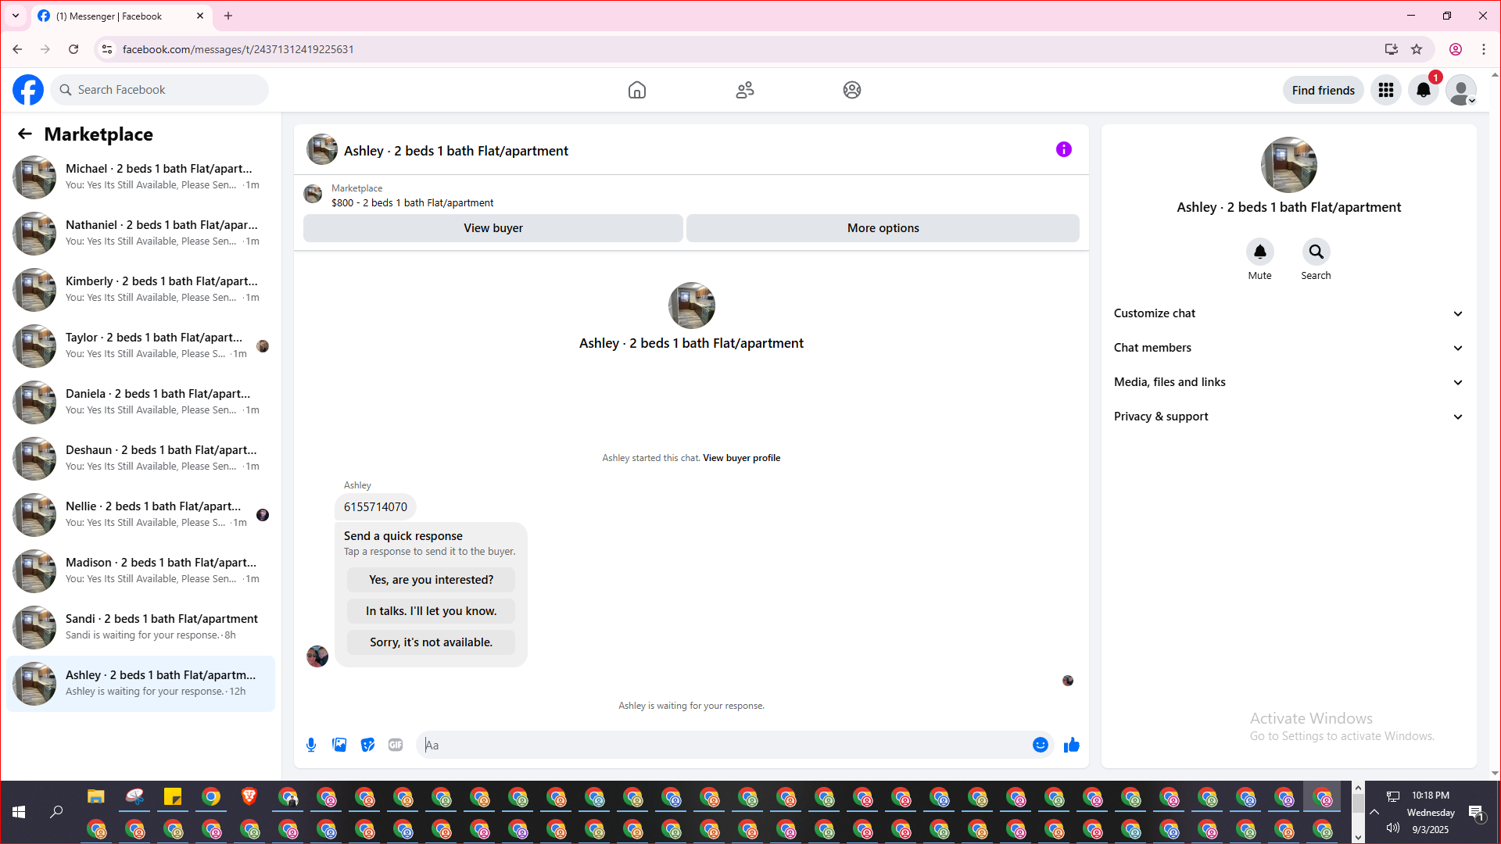The height and width of the screenshot is (844, 1501).
Task: Open Daniela's Marketplace conversation
Action: (x=141, y=402)
